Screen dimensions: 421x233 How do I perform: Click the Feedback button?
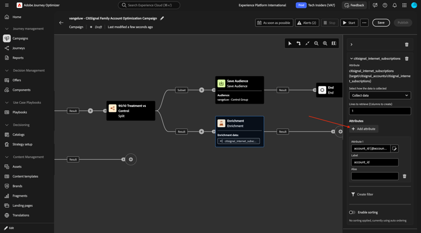coord(354,5)
